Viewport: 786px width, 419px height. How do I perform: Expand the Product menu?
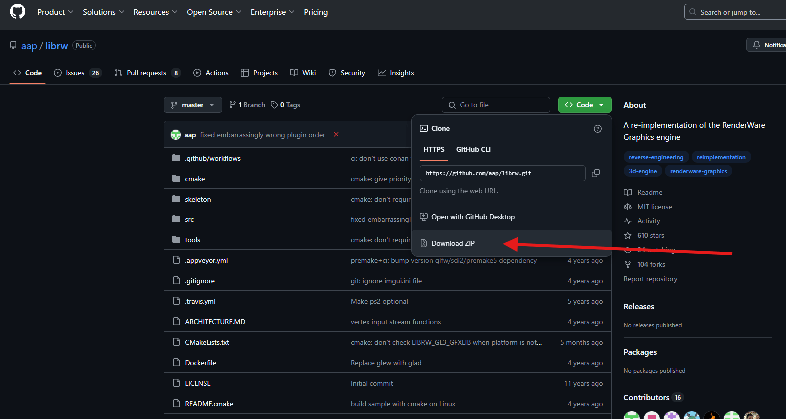coord(55,12)
